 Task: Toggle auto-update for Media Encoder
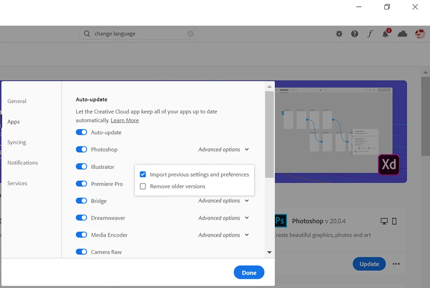click(81, 235)
